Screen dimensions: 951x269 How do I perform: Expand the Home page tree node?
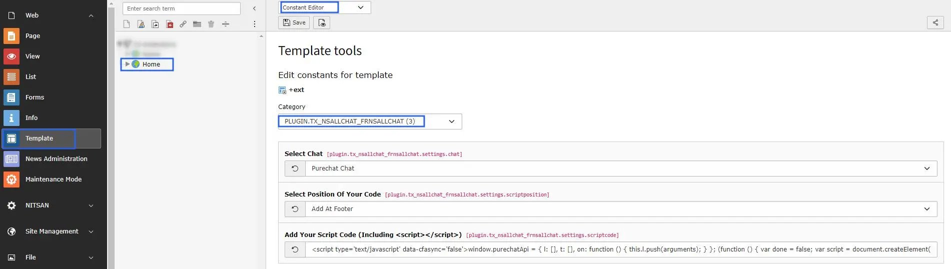(x=128, y=64)
